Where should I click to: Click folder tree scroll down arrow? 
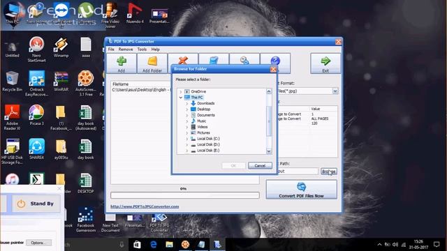(x=269, y=151)
